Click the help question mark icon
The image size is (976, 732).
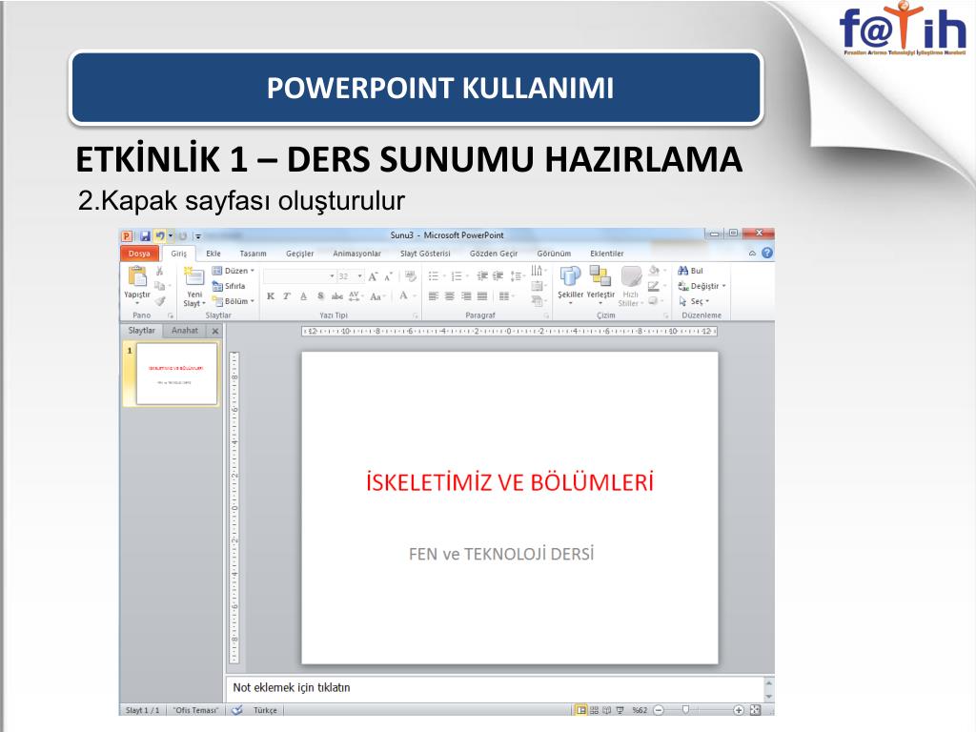point(767,253)
